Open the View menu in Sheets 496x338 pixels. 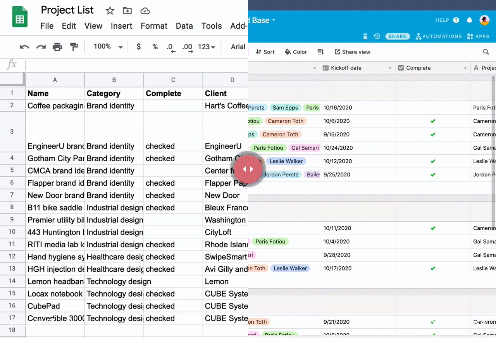[93, 26]
